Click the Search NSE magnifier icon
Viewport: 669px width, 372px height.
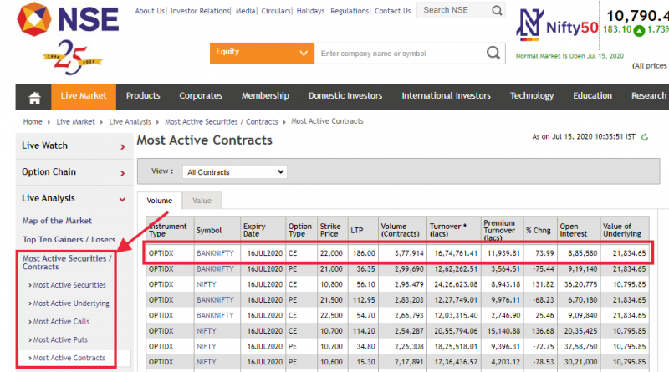coord(497,10)
